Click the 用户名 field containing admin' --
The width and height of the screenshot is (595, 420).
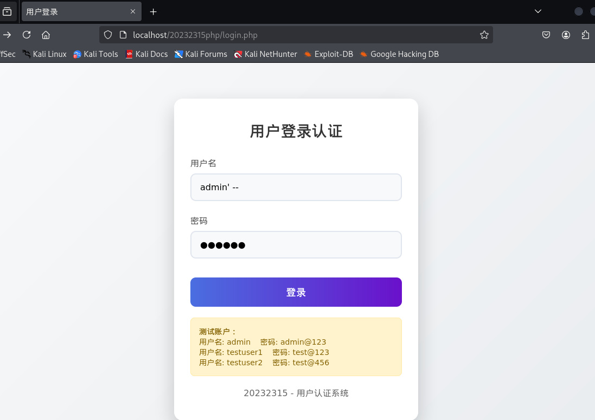click(x=296, y=188)
